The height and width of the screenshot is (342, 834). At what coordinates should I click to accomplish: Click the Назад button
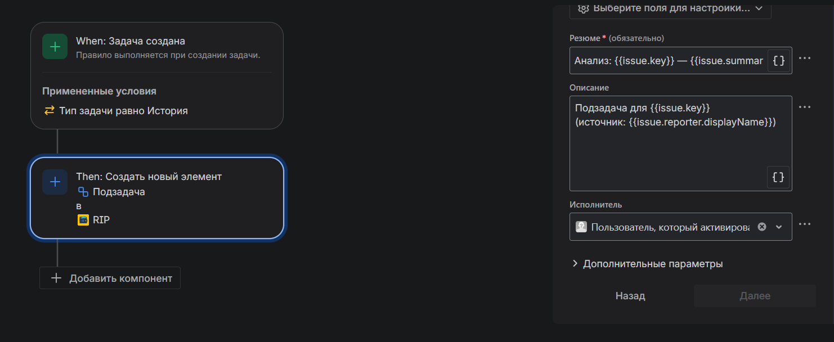coord(630,296)
